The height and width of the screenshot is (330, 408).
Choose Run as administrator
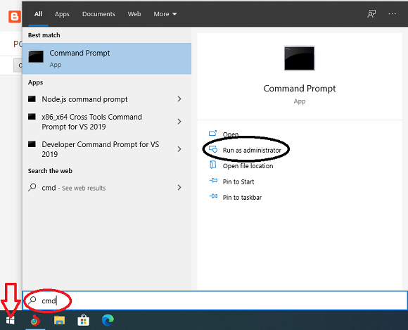(252, 150)
